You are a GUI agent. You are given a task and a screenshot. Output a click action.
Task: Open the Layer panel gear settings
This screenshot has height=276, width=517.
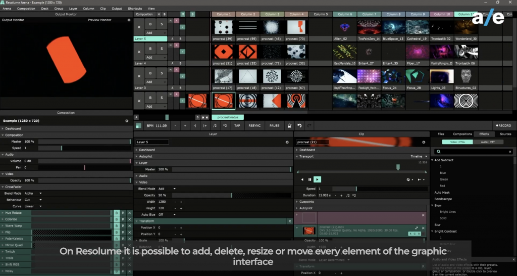(287, 142)
